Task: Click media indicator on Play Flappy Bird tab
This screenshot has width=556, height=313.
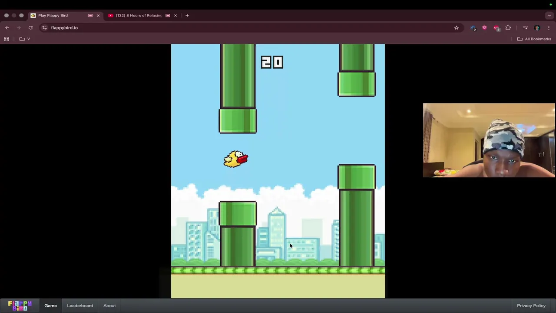Action: click(90, 15)
